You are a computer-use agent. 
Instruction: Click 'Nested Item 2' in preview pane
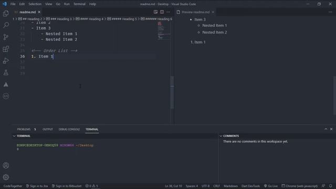click(x=215, y=32)
